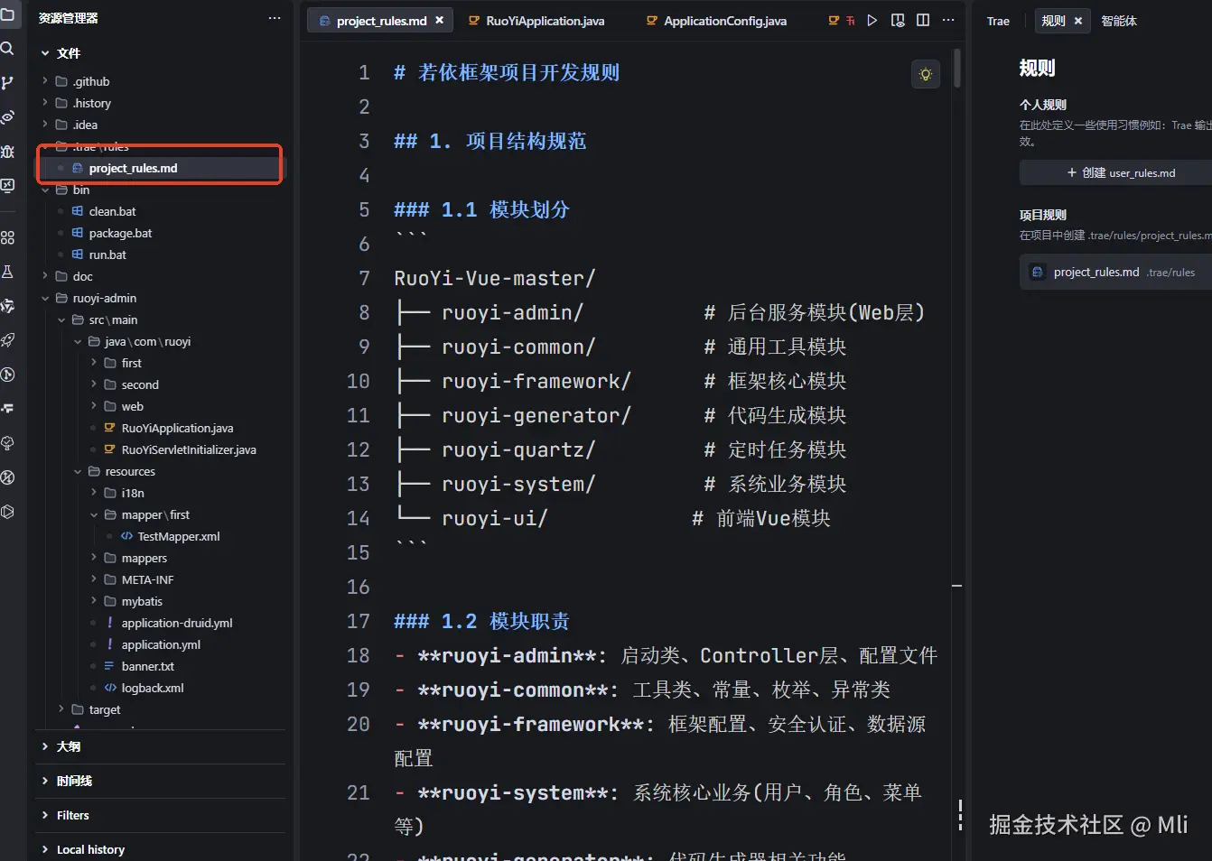Switch to the Trae tab
Image resolution: width=1212 pixels, height=861 pixels.
click(x=998, y=21)
